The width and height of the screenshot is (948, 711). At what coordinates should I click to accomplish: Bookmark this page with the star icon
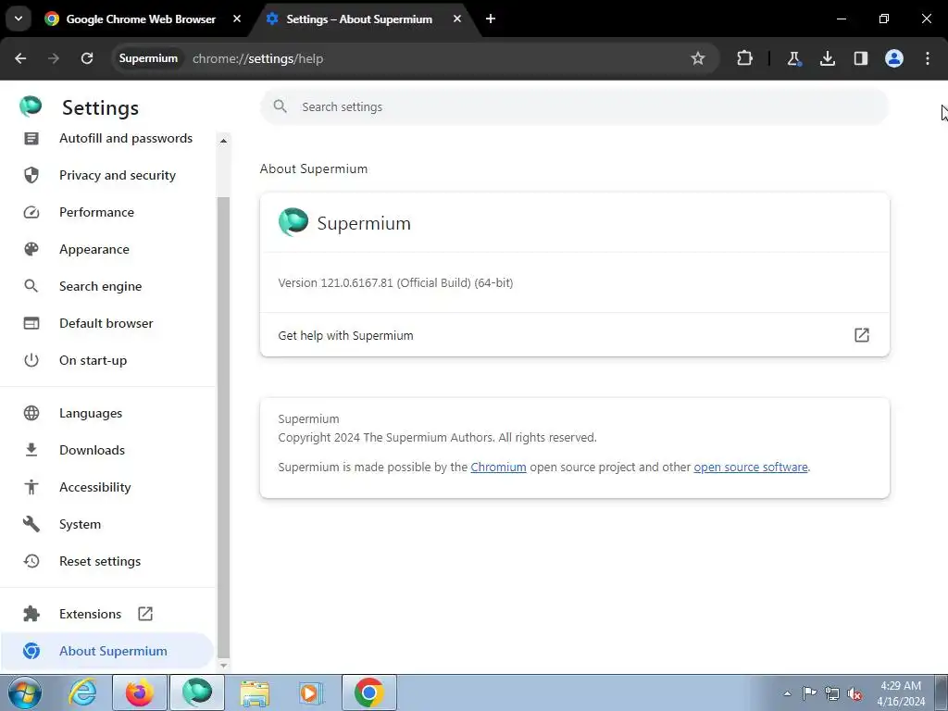(x=698, y=58)
